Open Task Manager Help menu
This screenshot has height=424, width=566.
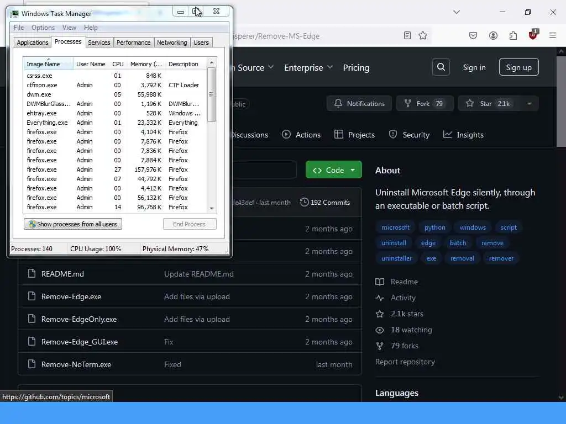tap(91, 28)
